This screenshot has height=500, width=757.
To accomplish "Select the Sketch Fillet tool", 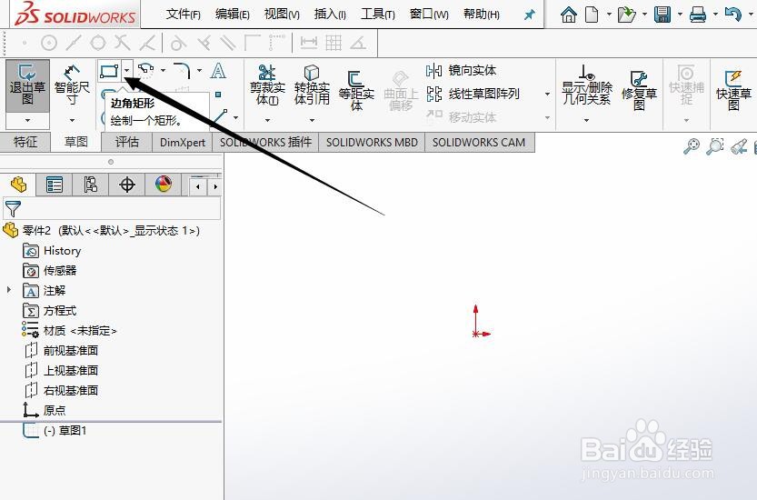I will point(182,71).
